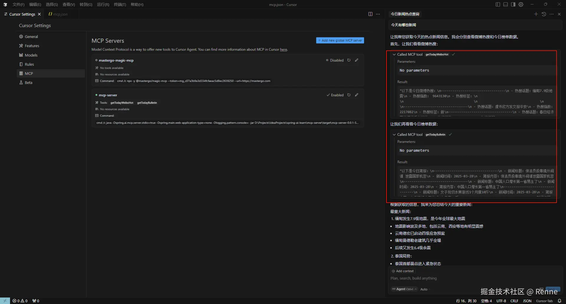Screen dimensions: 566x304
Task: Open settings gear in title bar
Action: (x=521, y=4)
